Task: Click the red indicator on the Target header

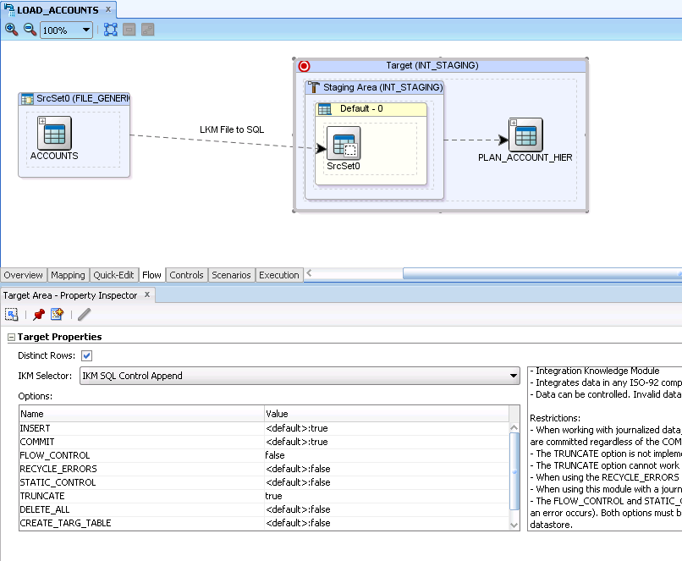Action: click(303, 65)
